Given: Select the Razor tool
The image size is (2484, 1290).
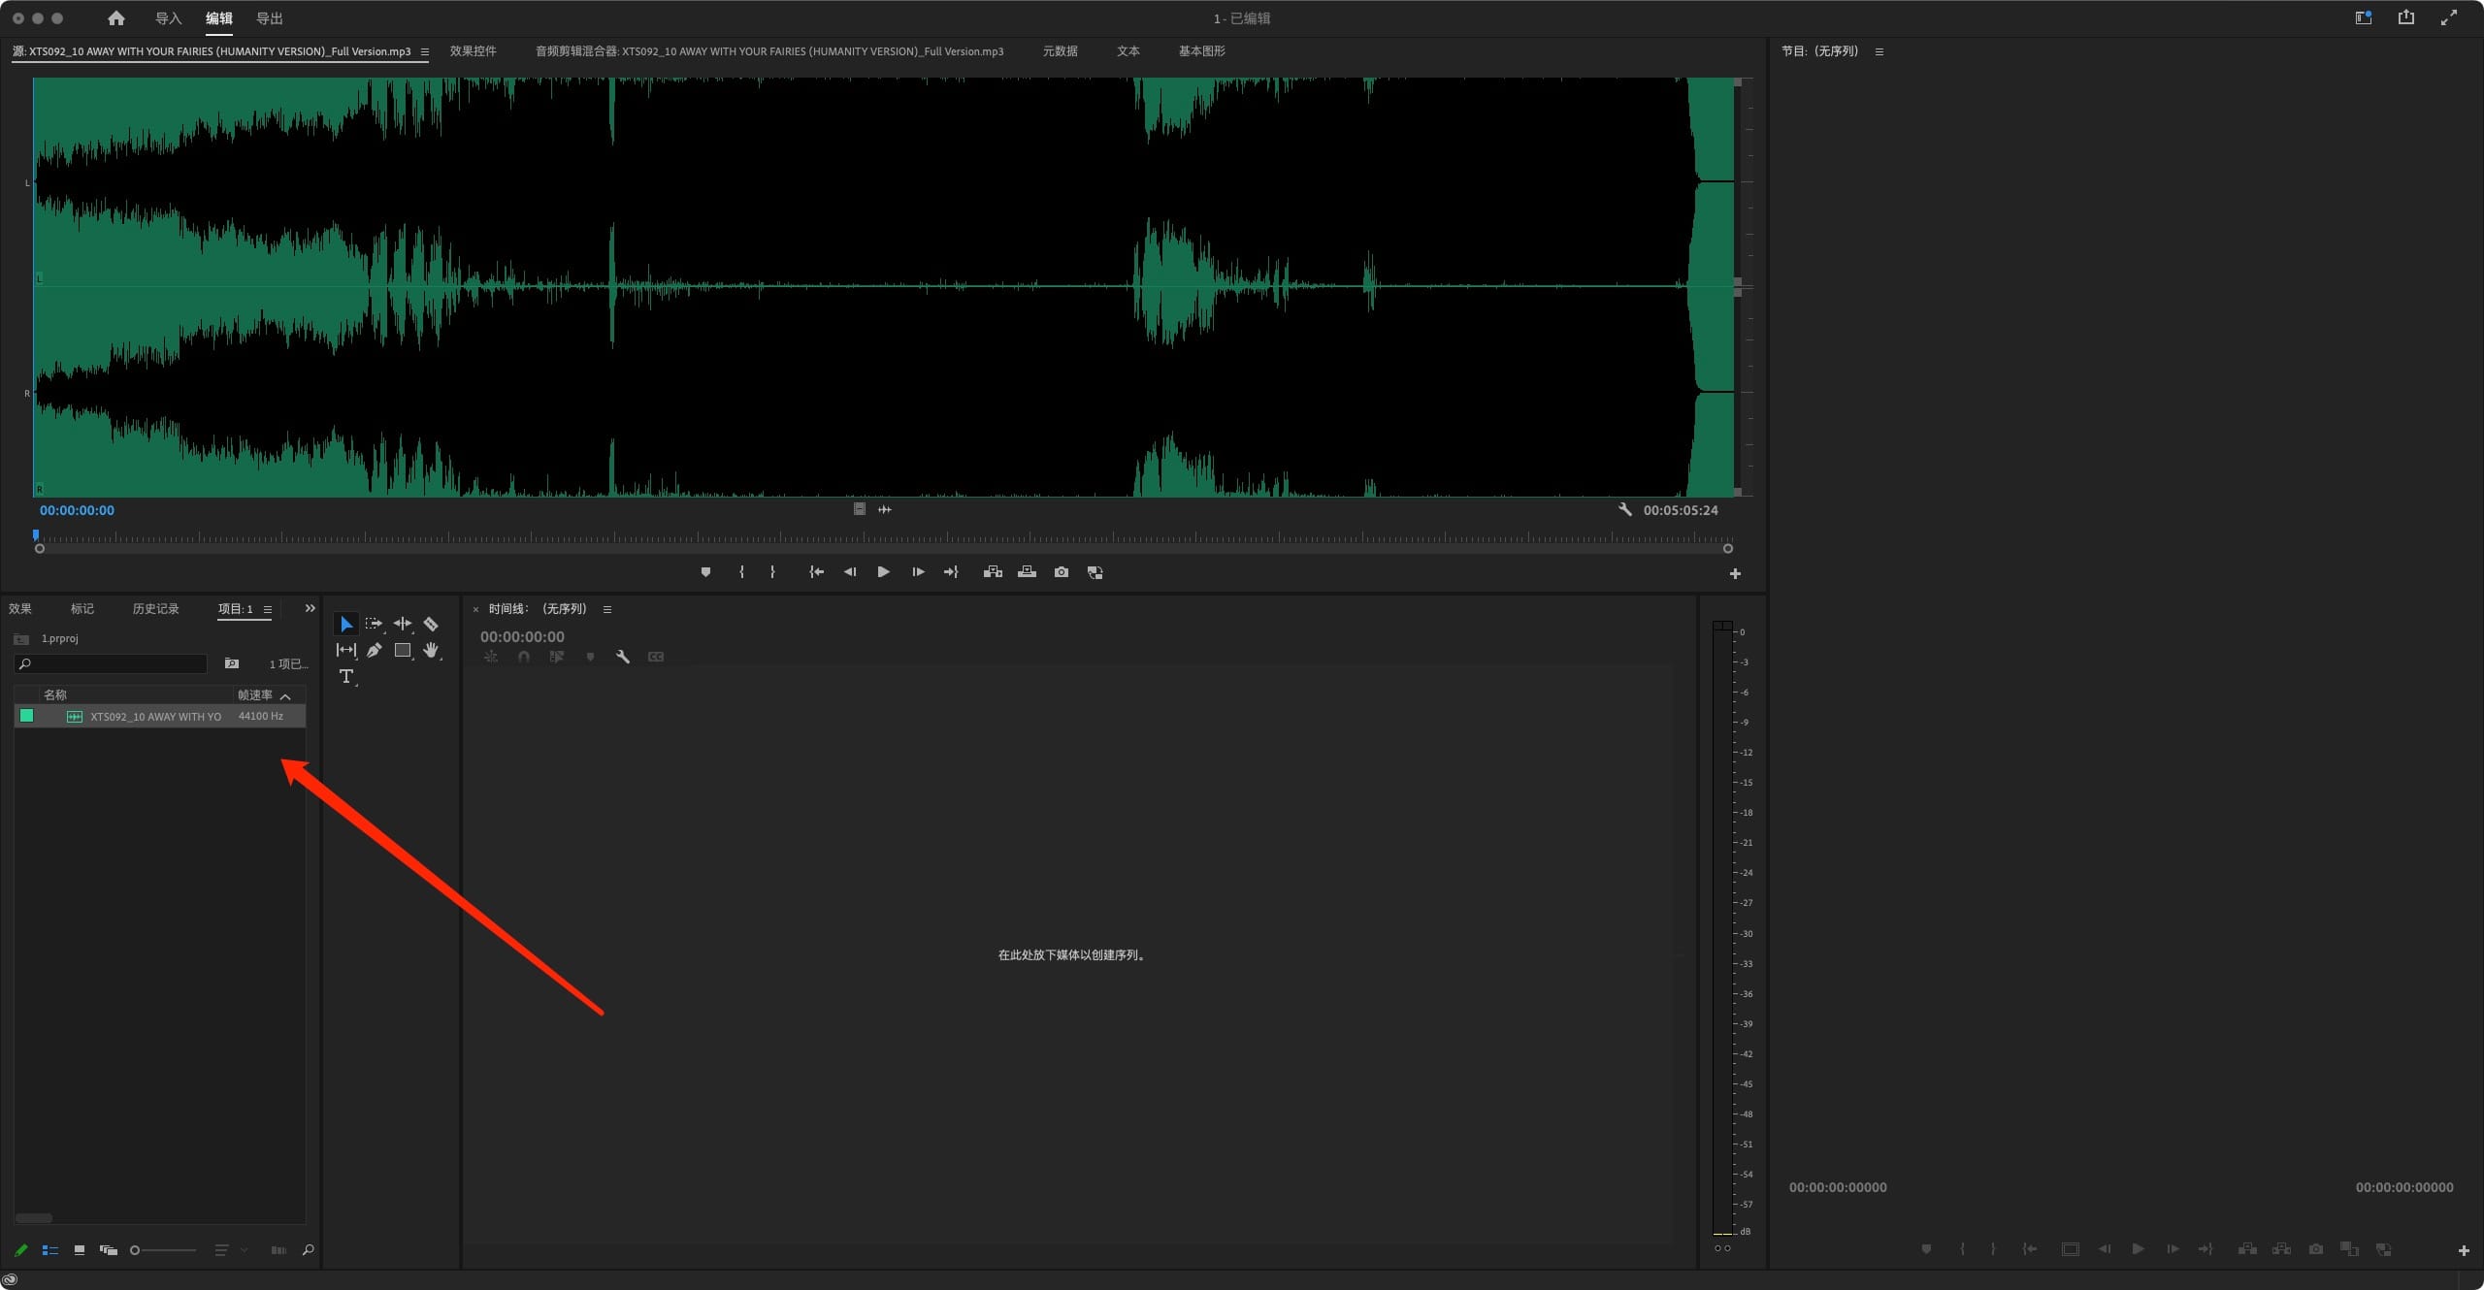Looking at the screenshot, I should coord(431,624).
